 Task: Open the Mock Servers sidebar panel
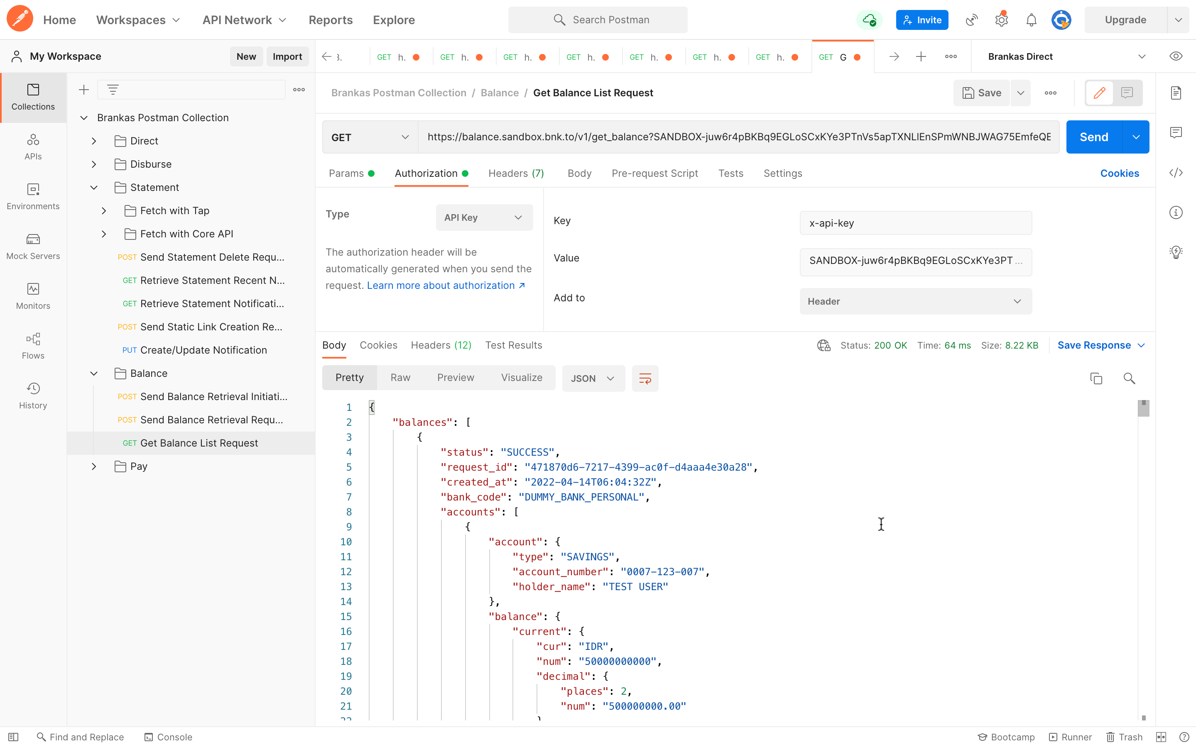[x=33, y=246]
